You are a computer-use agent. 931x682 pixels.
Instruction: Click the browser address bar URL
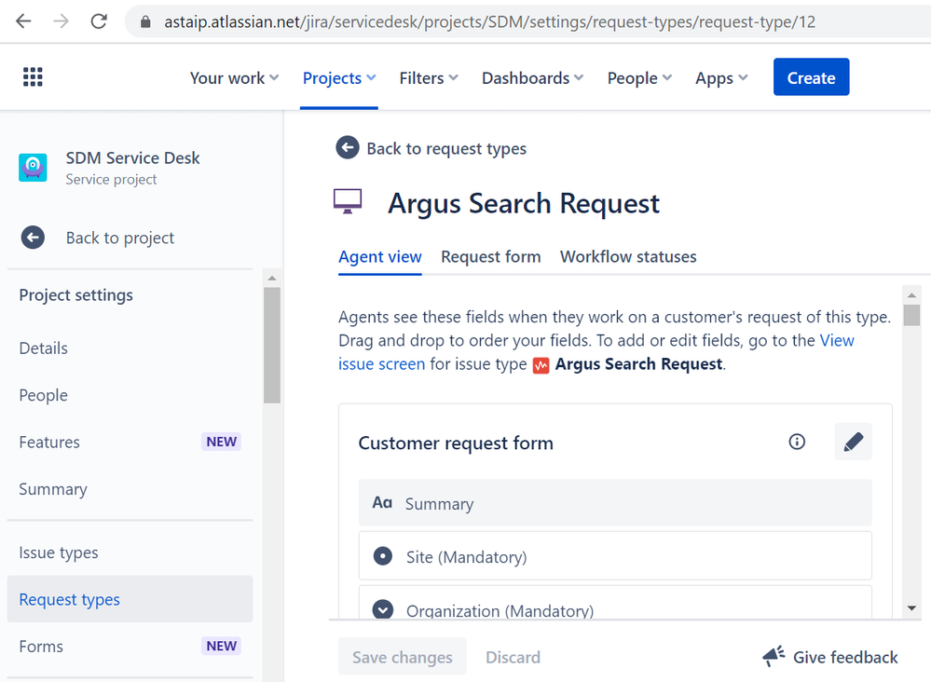(490, 22)
